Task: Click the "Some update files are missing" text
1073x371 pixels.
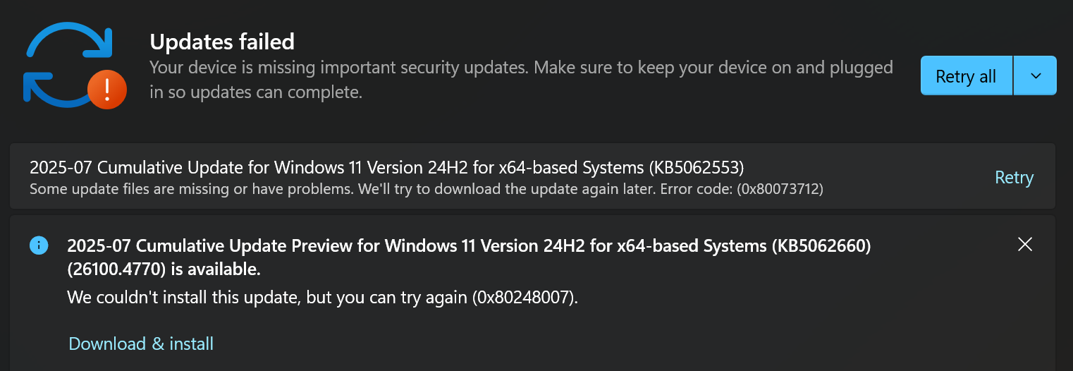Action: (x=183, y=189)
